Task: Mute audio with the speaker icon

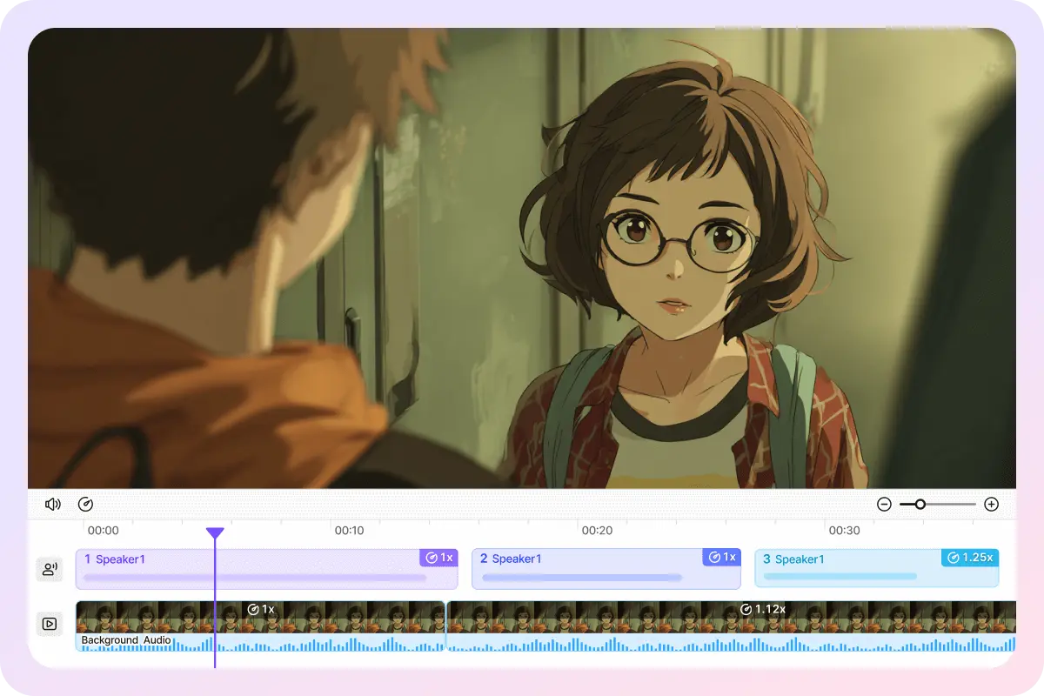Action: (53, 505)
